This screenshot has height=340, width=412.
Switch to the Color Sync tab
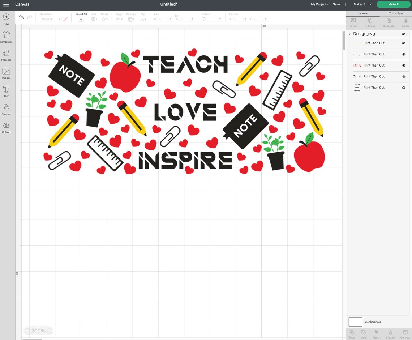tap(396, 13)
